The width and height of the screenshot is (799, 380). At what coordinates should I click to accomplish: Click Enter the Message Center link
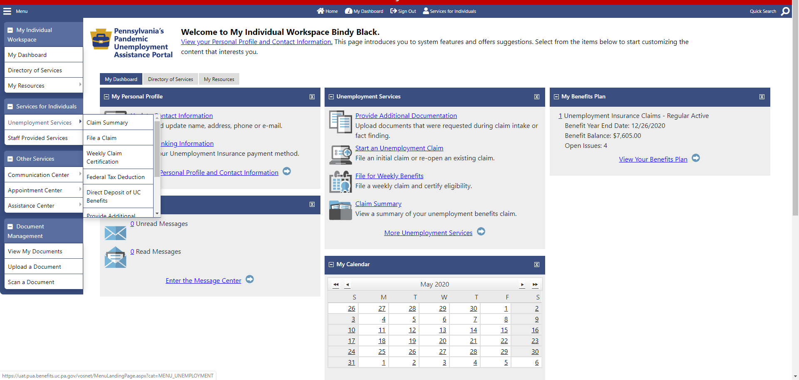[203, 281]
